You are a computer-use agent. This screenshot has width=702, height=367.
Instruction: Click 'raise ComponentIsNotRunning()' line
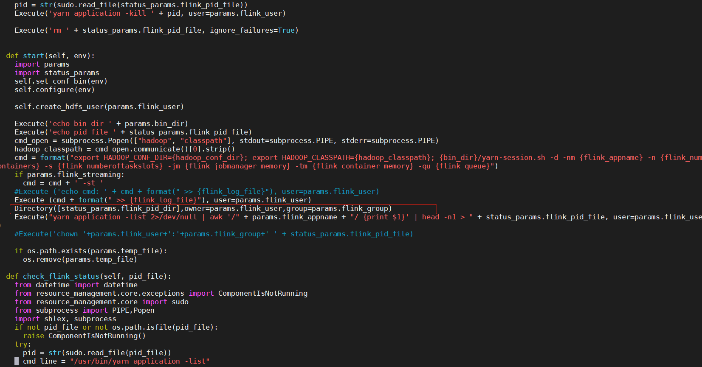(x=85, y=336)
